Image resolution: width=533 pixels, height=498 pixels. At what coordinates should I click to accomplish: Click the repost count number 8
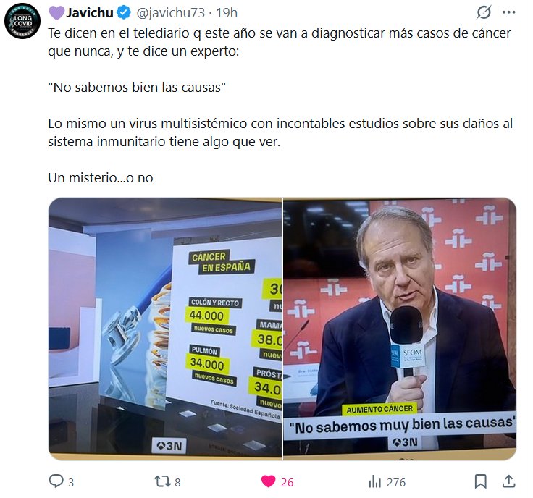click(177, 482)
